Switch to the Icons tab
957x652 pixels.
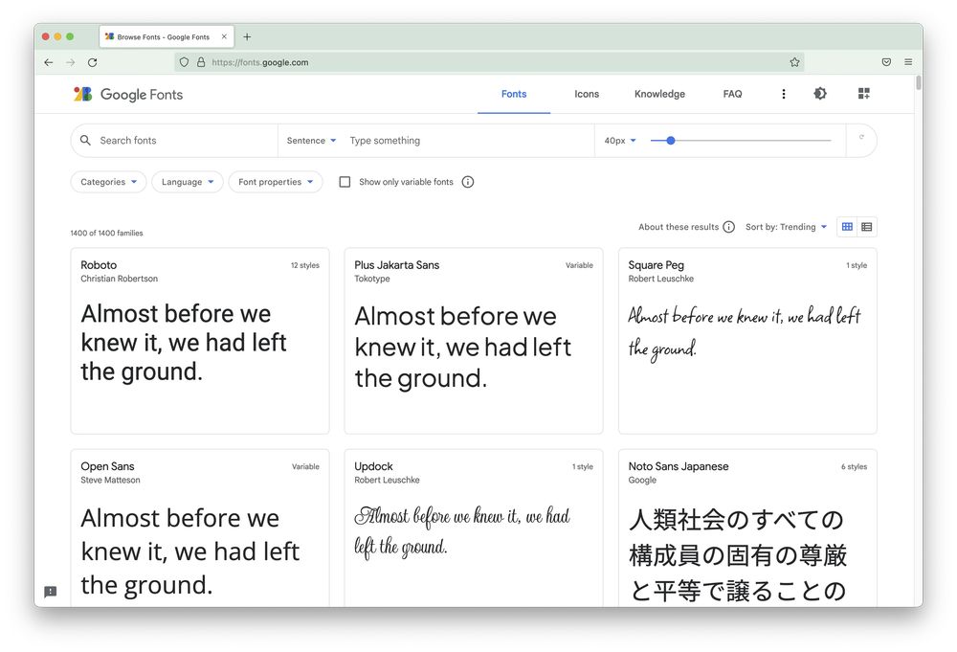pos(586,94)
